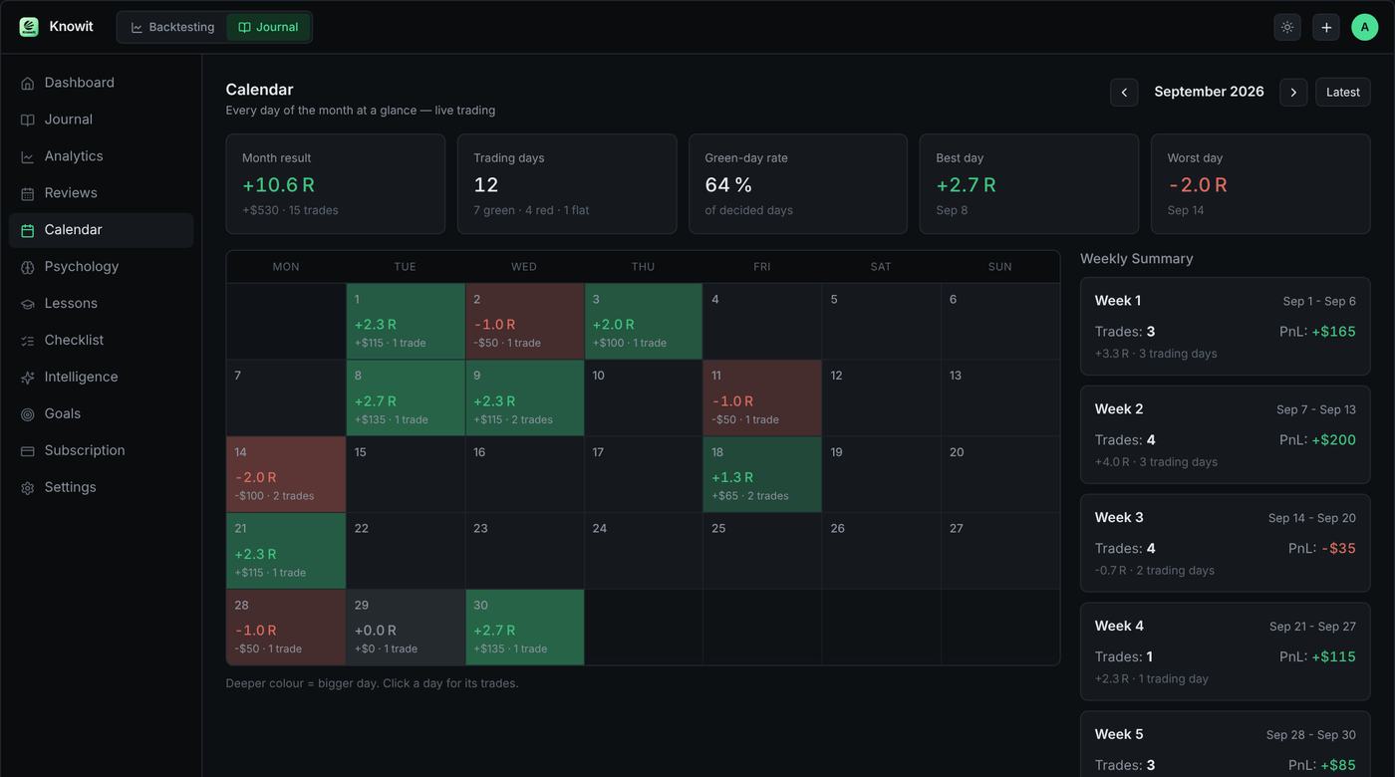Open Psychology page in sidebar
The width and height of the screenshot is (1395, 777).
pos(101,267)
